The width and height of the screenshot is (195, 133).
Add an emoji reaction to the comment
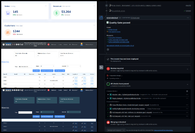(108, 50)
